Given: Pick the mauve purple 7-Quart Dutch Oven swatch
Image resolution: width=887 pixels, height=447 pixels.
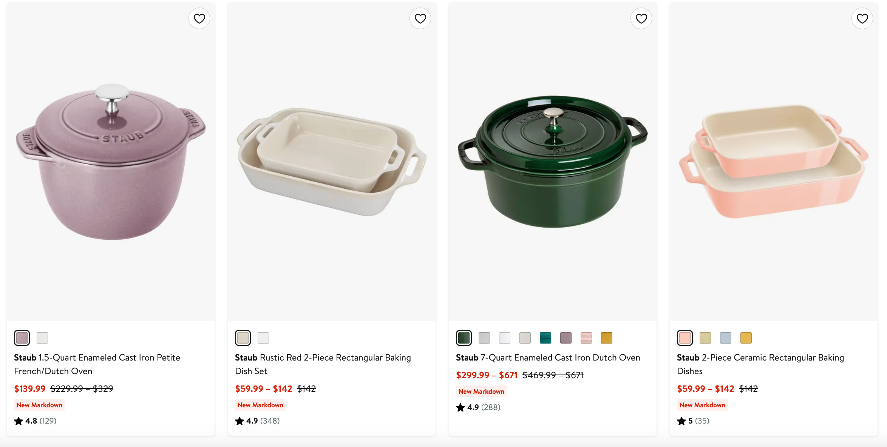Looking at the screenshot, I should click(x=566, y=338).
